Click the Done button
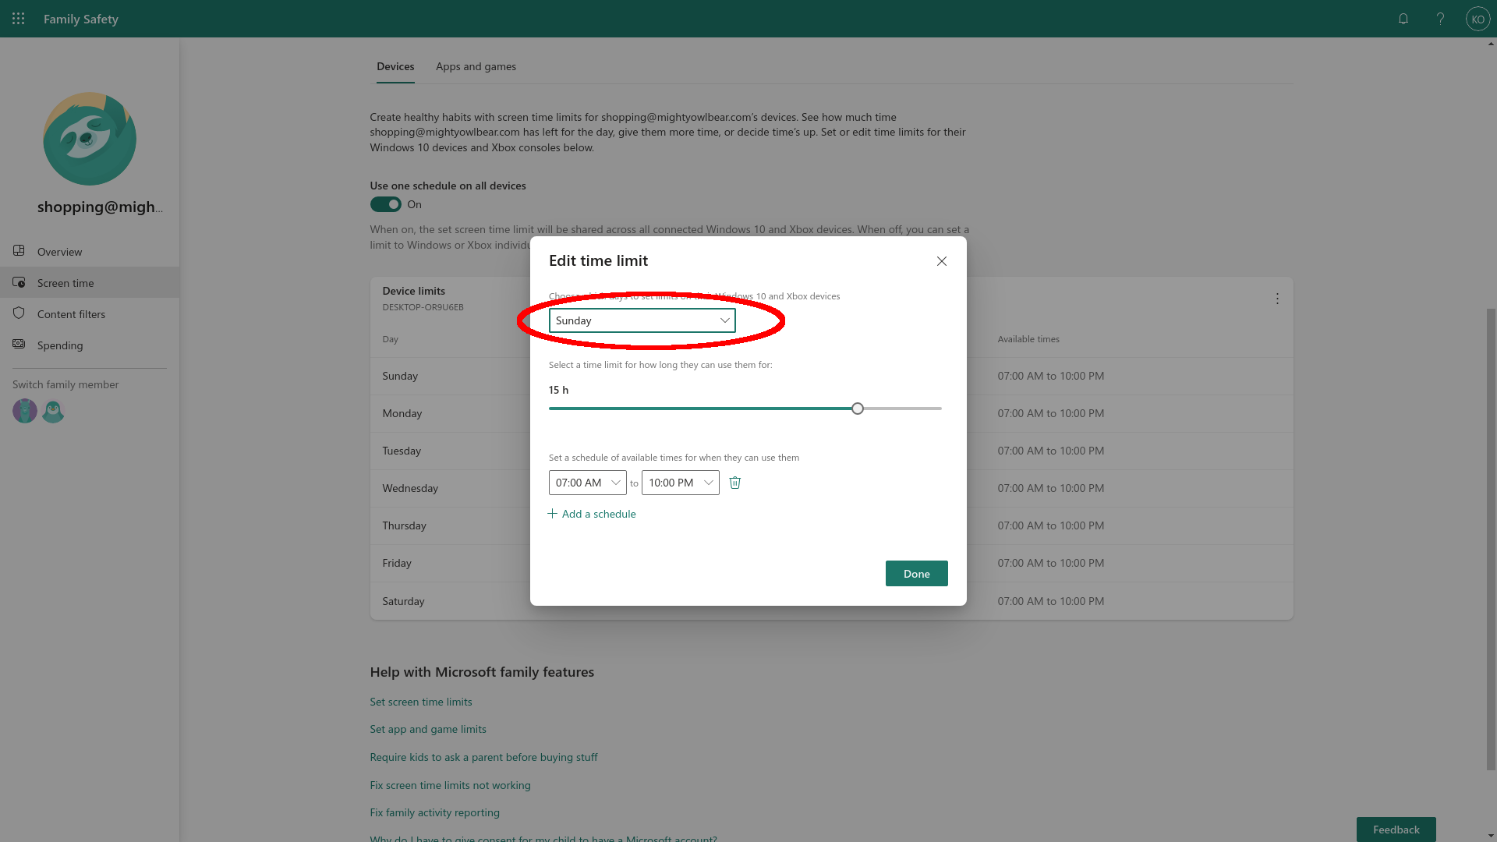 [917, 574]
